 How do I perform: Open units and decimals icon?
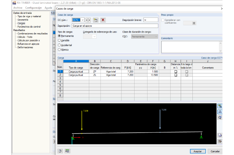click(x=67, y=151)
